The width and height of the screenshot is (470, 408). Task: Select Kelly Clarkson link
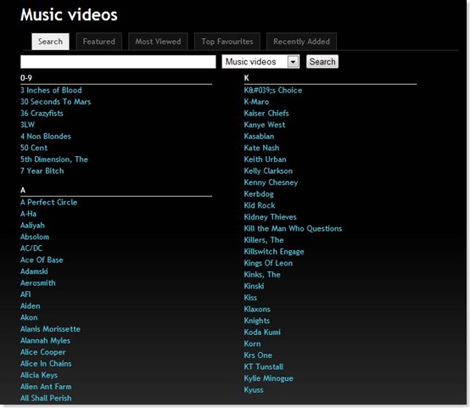pos(268,170)
